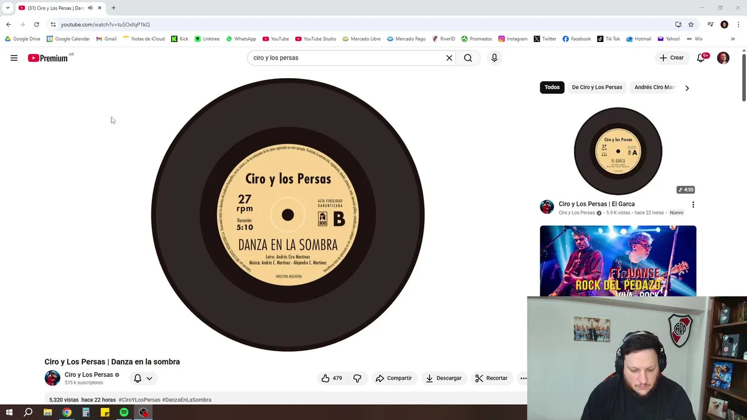Open Chrome three-dot menu
This screenshot has height=420, width=747.
[738, 24]
